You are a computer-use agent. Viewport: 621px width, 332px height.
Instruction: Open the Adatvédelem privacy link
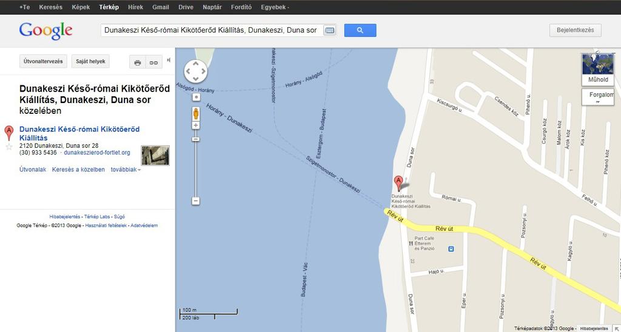(x=144, y=225)
